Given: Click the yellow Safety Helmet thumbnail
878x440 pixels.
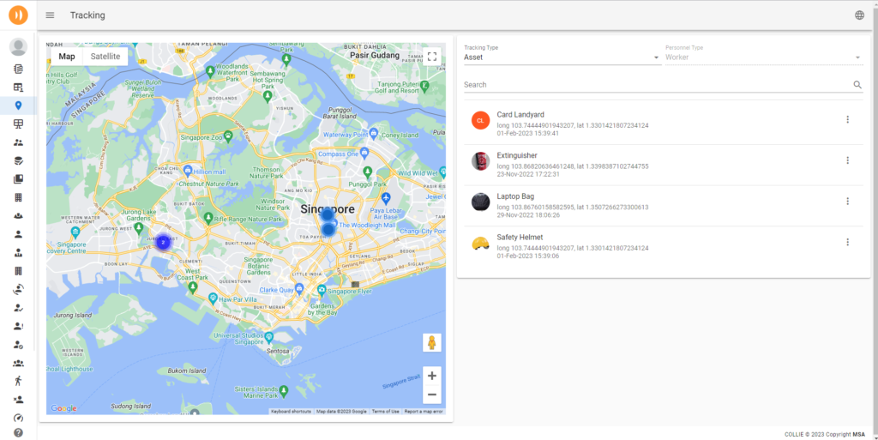Looking at the screenshot, I should click(x=480, y=243).
